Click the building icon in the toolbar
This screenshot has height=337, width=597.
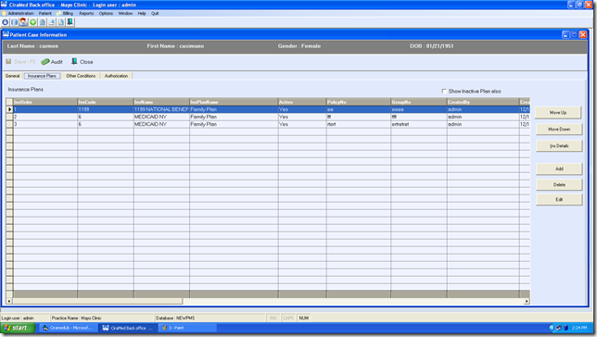point(43,22)
